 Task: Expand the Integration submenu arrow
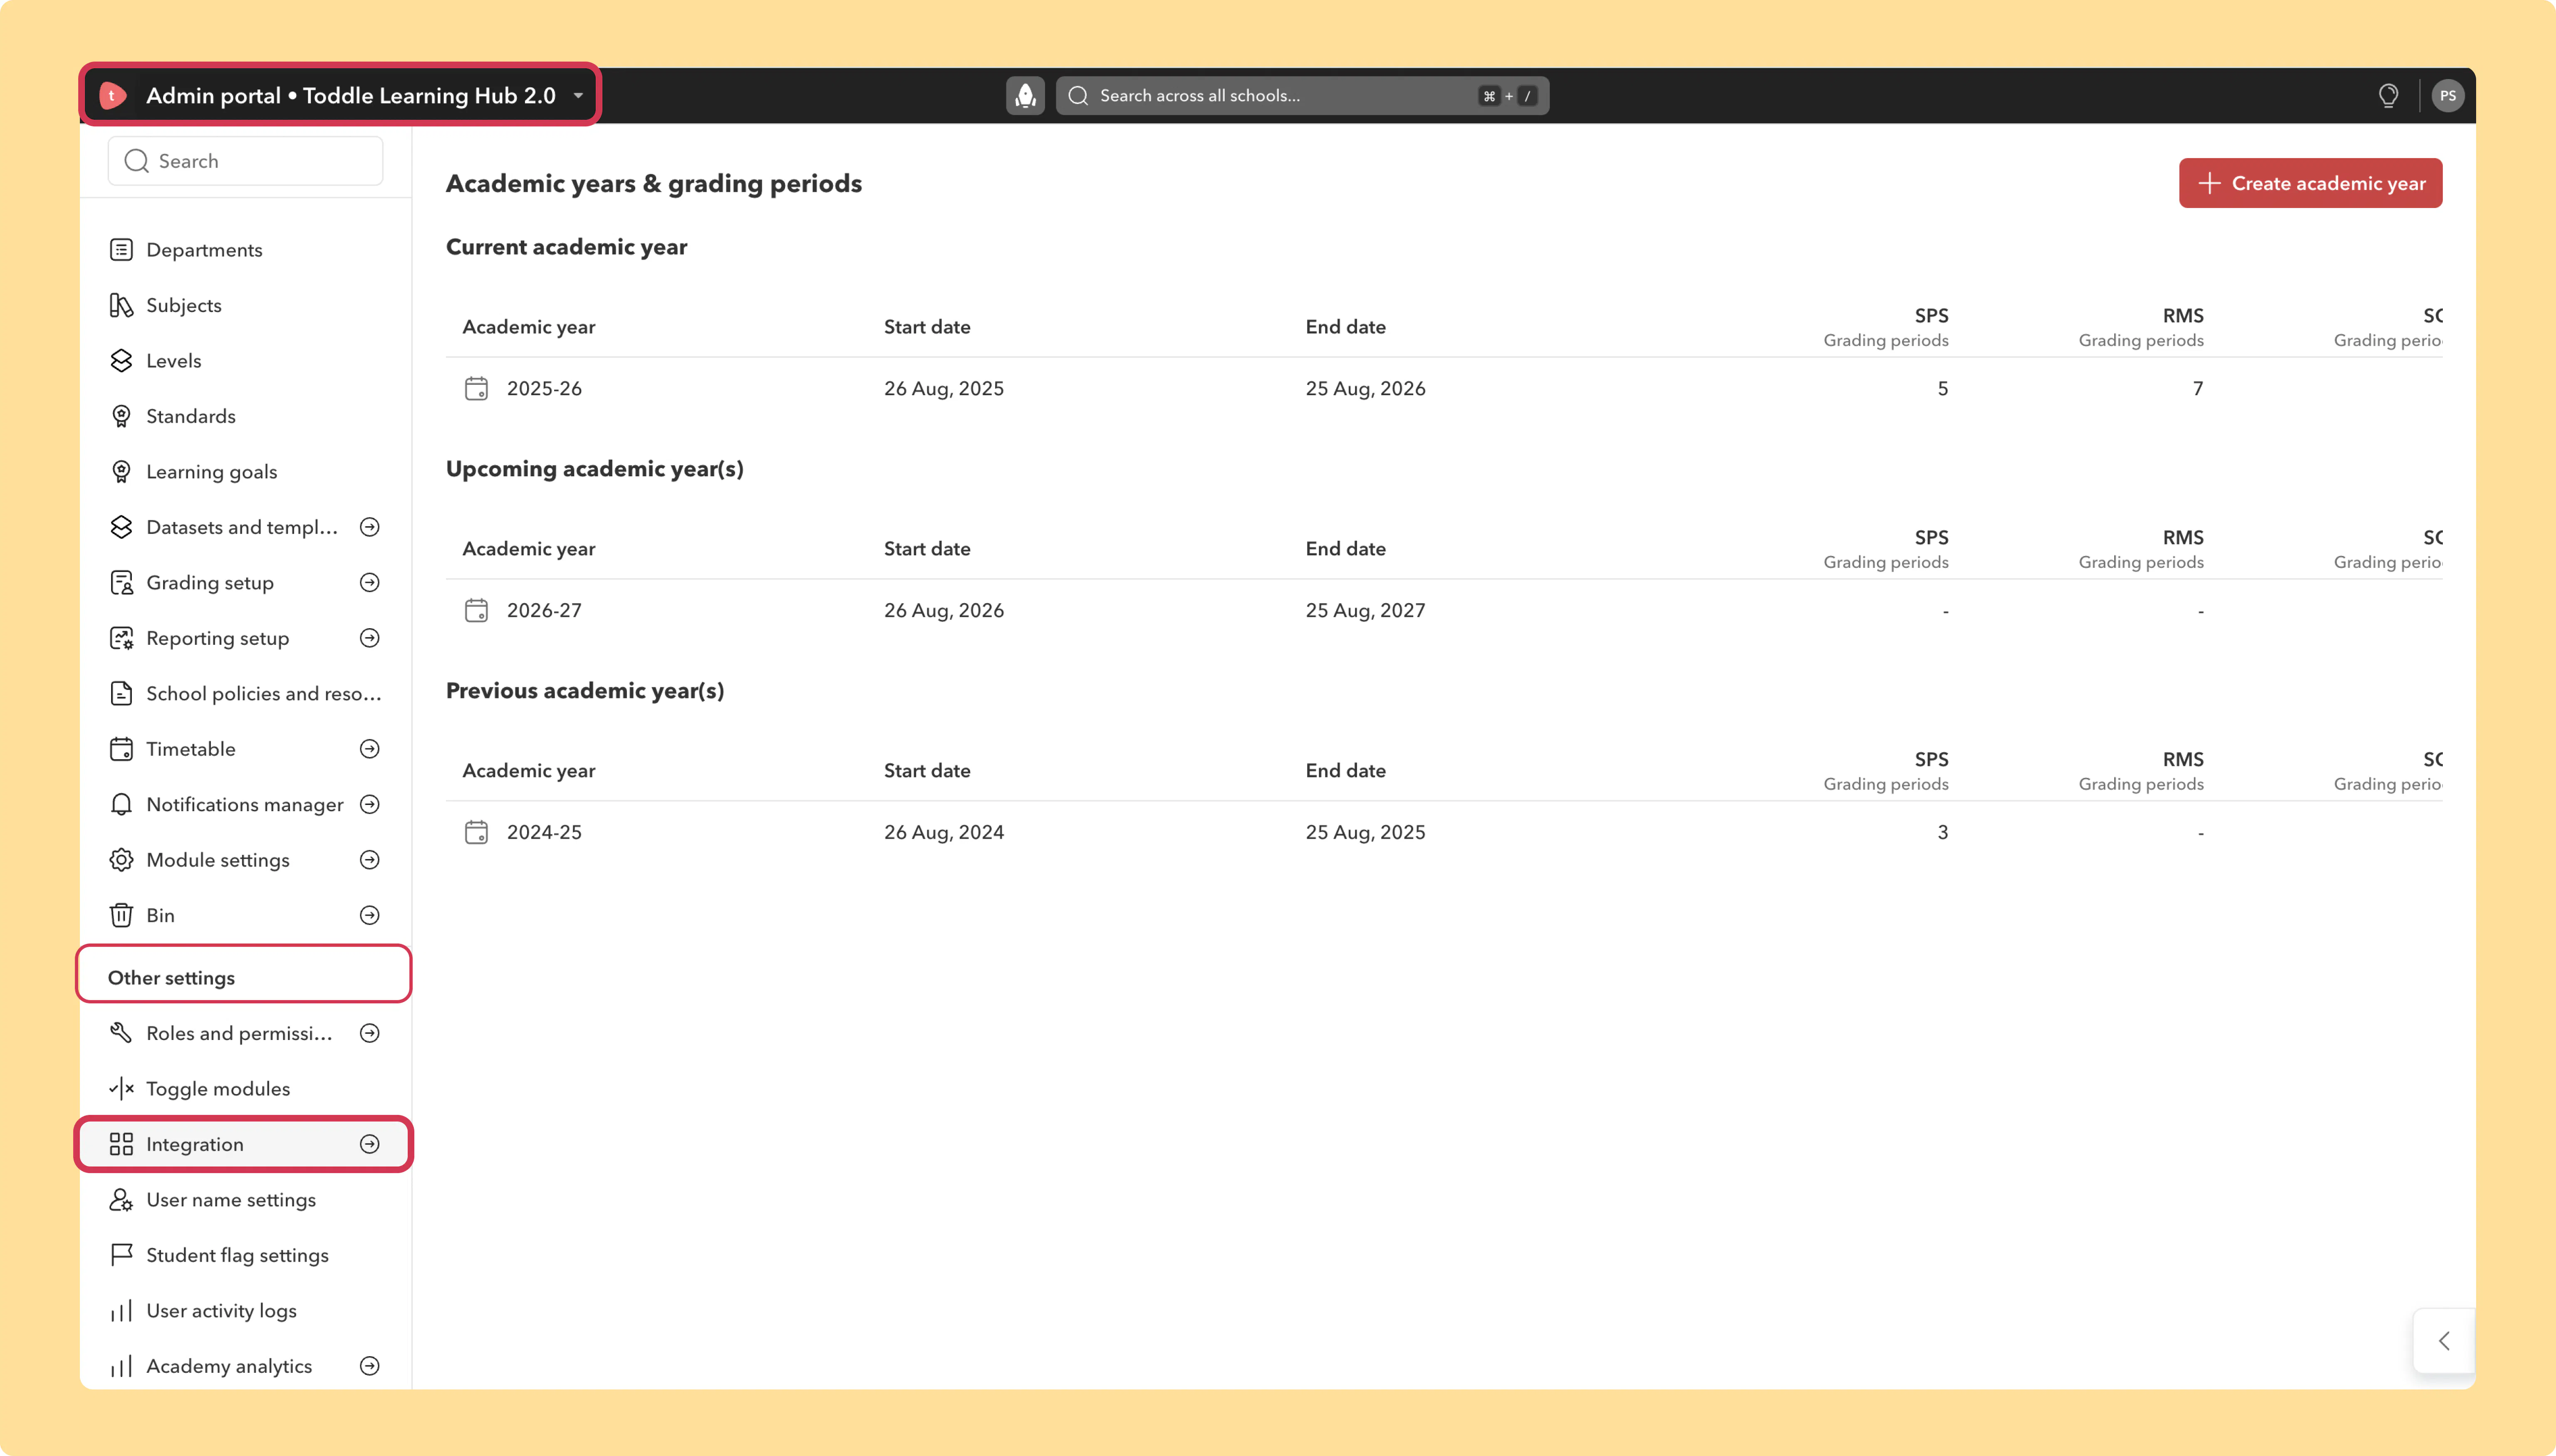pos(370,1144)
